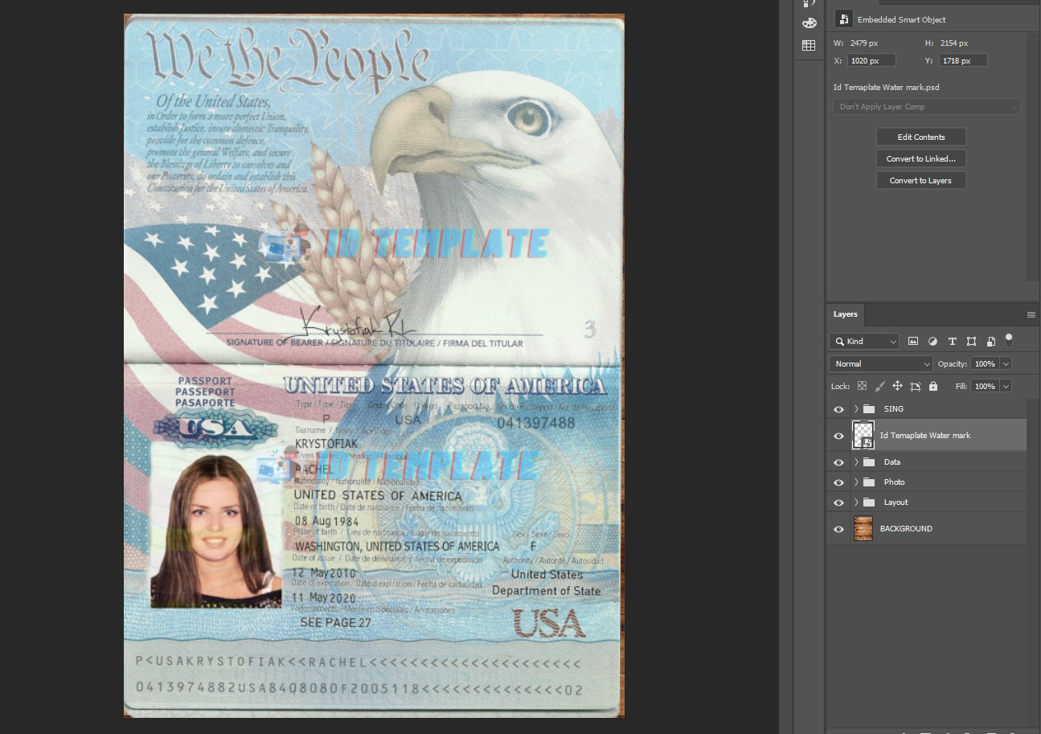Hide the SING group visibility eye
This screenshot has height=734, width=1041.
838,409
